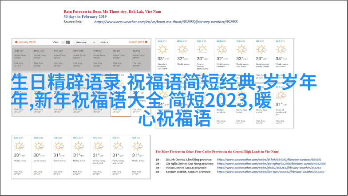Click the weather icon for TUE 2/12
The width and height of the screenshot is (348, 196).
202,50
